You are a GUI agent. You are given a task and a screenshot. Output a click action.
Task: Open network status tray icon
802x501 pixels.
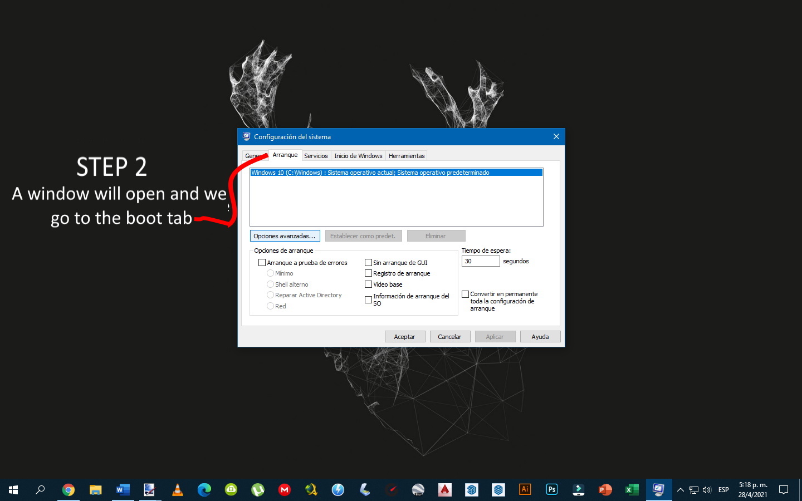[x=694, y=490]
